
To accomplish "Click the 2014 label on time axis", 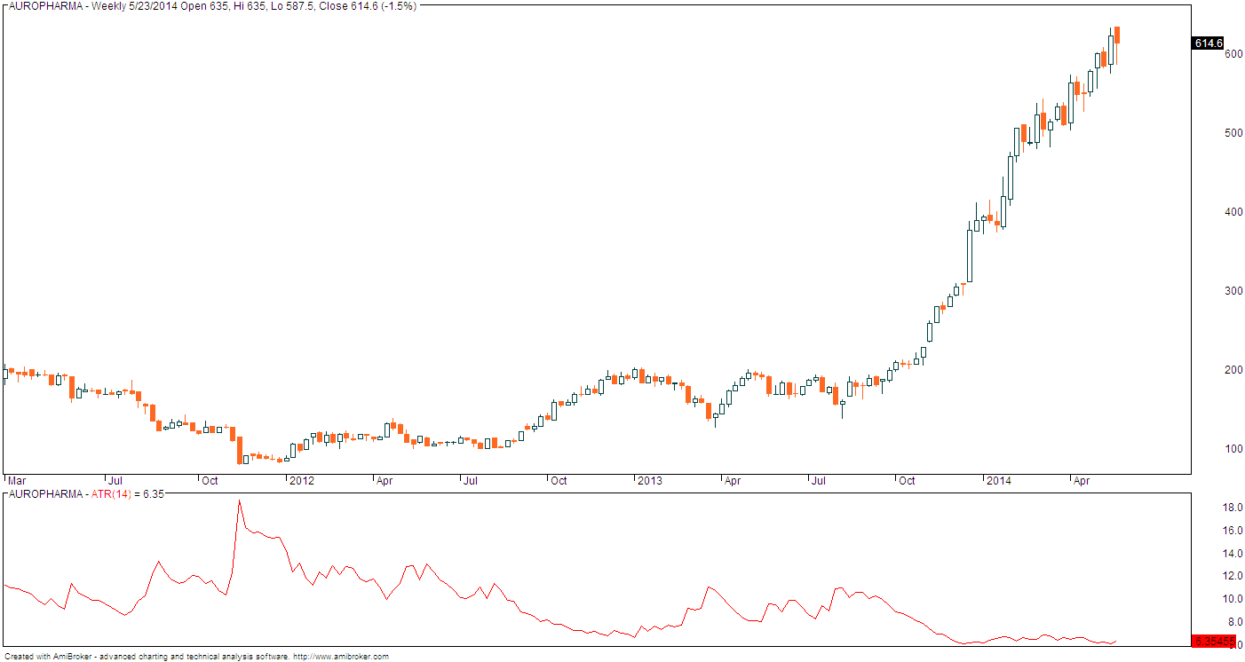I will pos(999,480).
